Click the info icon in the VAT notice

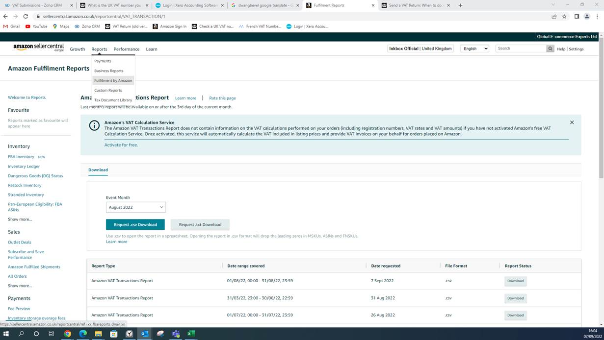click(x=94, y=125)
